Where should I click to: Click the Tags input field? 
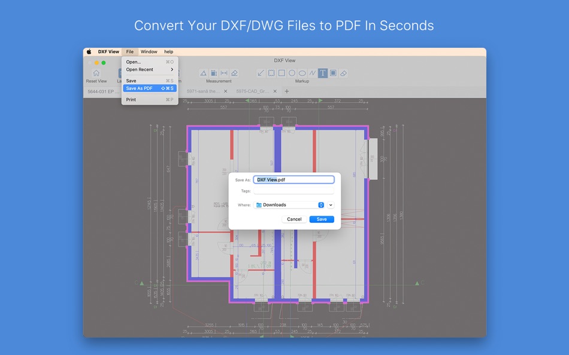293,191
